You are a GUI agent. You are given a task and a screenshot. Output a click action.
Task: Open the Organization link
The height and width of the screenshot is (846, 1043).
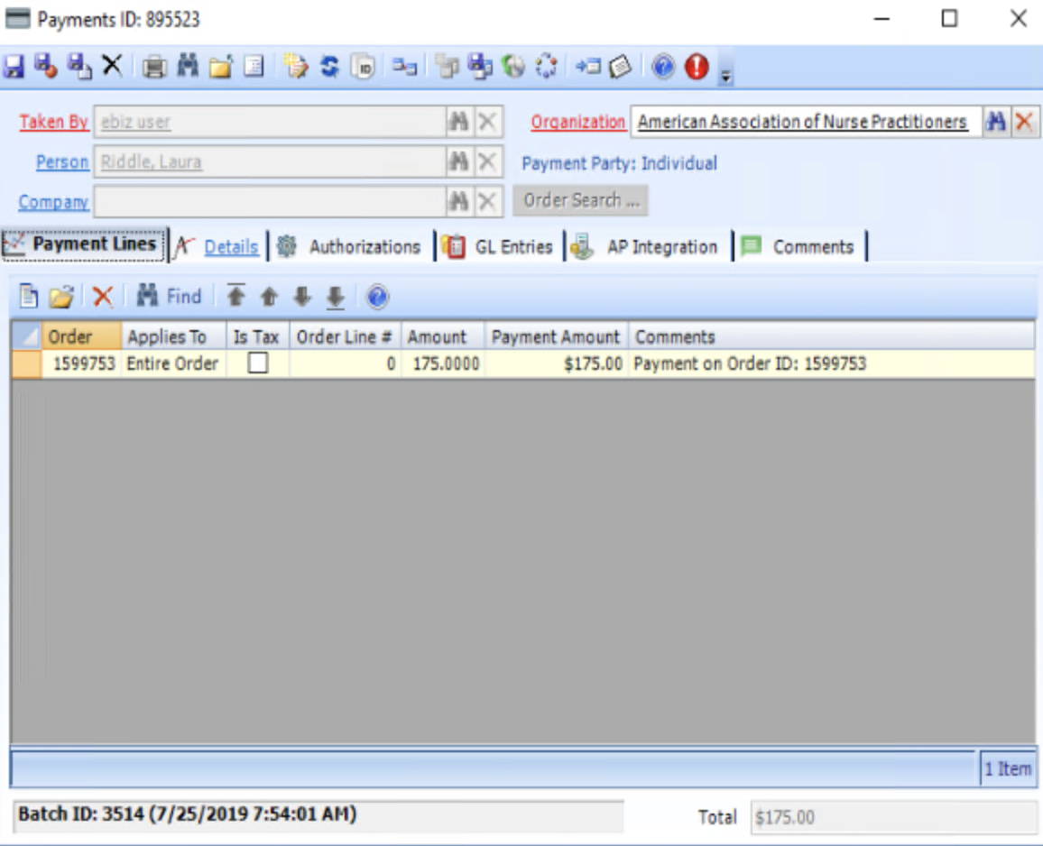point(578,121)
